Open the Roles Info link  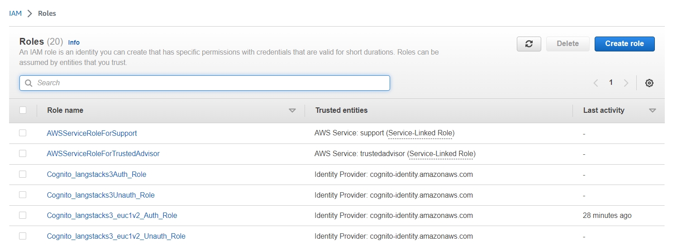coord(74,42)
